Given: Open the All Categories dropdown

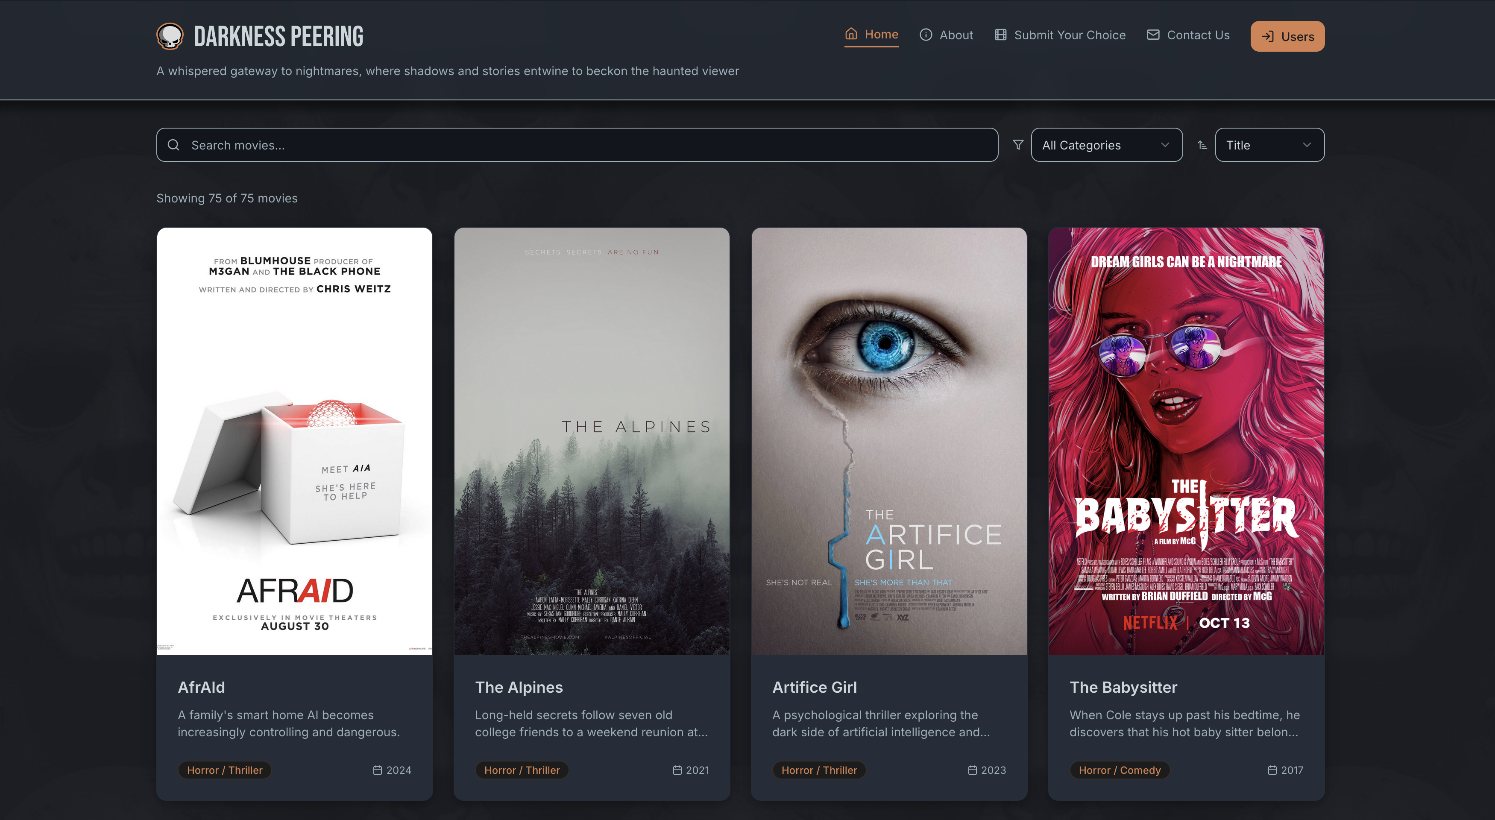Looking at the screenshot, I should coord(1106,145).
